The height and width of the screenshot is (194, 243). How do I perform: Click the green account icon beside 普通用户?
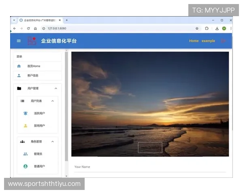(x=26, y=166)
